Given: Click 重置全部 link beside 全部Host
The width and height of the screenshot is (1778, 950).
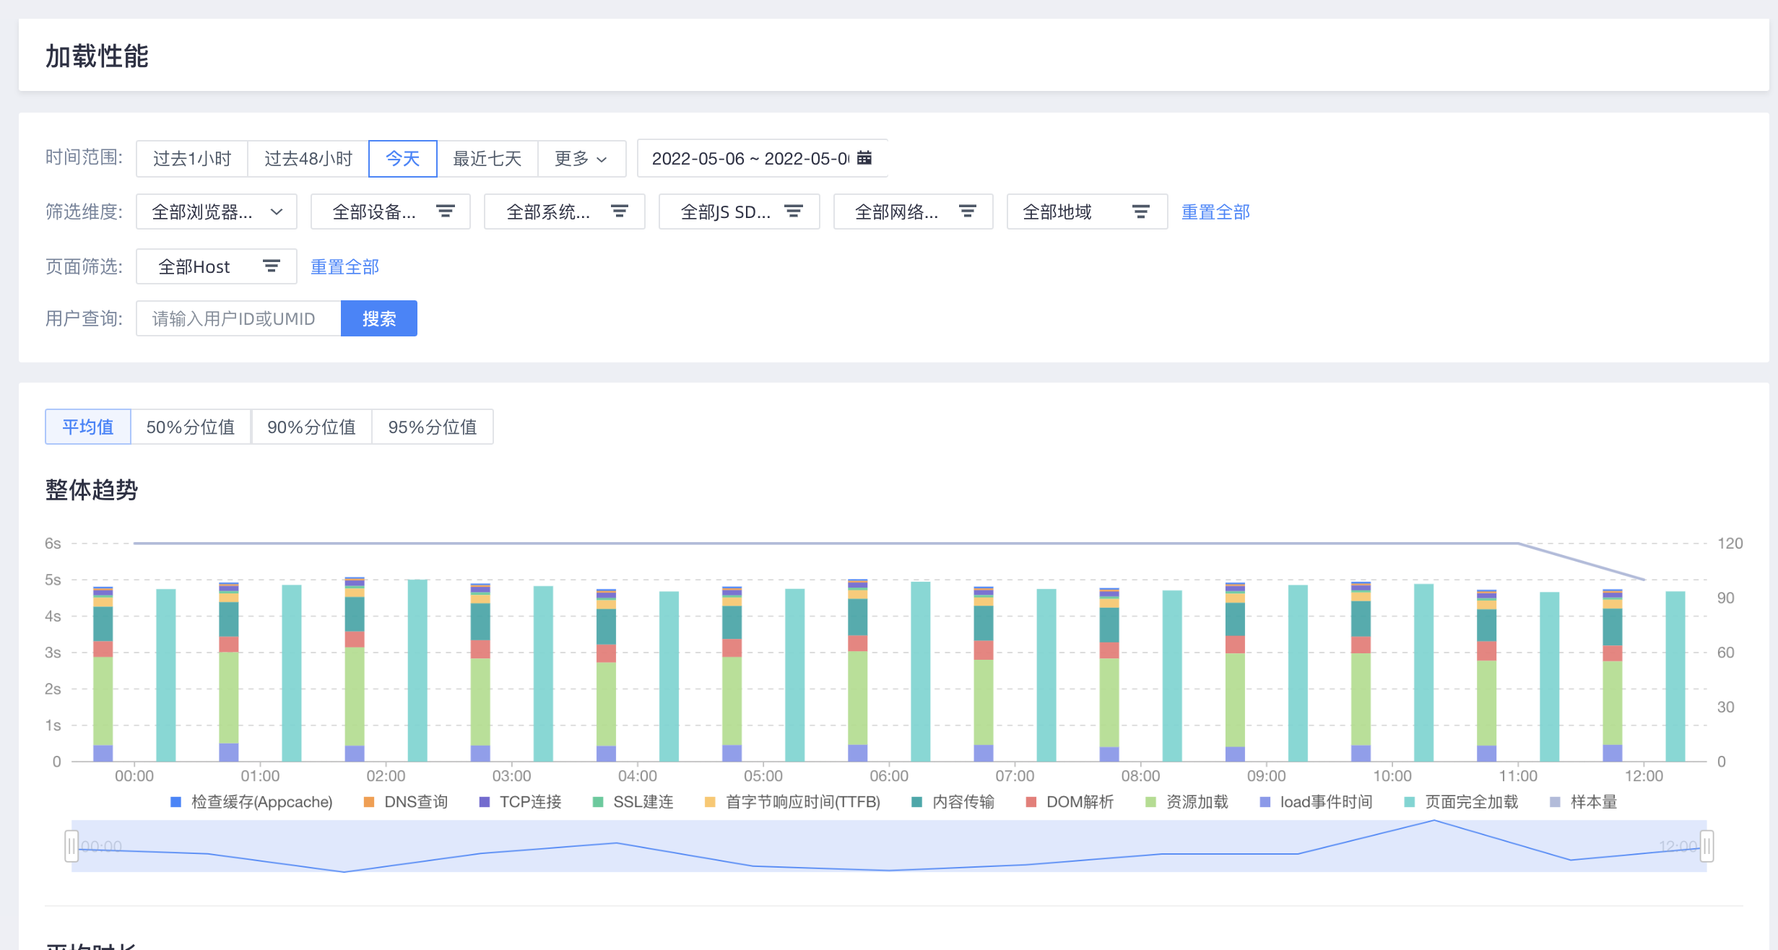Looking at the screenshot, I should pyautogui.click(x=344, y=266).
